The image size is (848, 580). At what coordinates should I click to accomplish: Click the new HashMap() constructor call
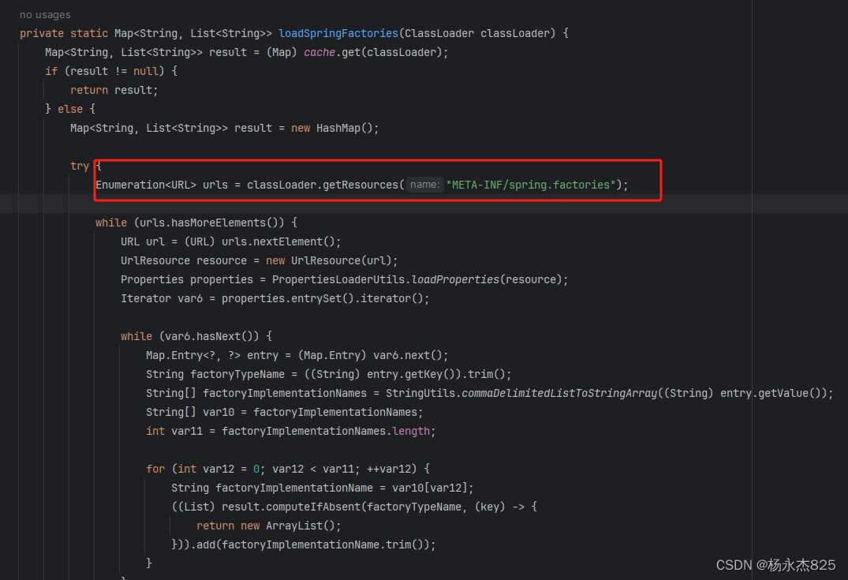point(335,127)
